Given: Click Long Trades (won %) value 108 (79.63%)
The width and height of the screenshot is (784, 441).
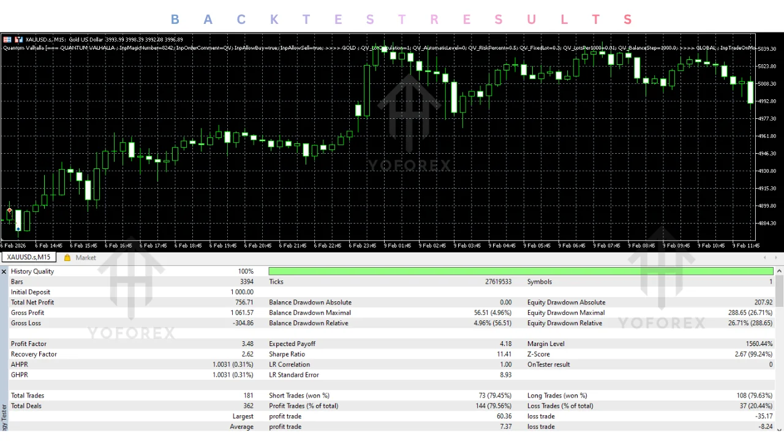Looking at the screenshot, I should coord(755,396).
